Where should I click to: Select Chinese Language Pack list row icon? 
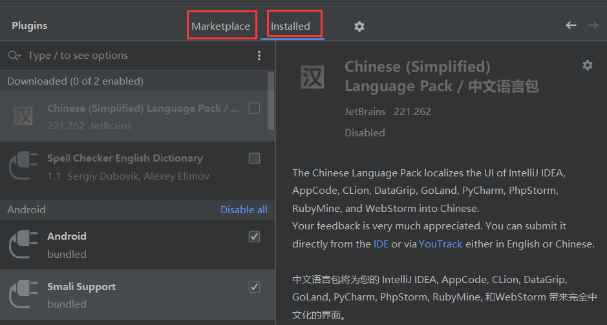[23, 116]
